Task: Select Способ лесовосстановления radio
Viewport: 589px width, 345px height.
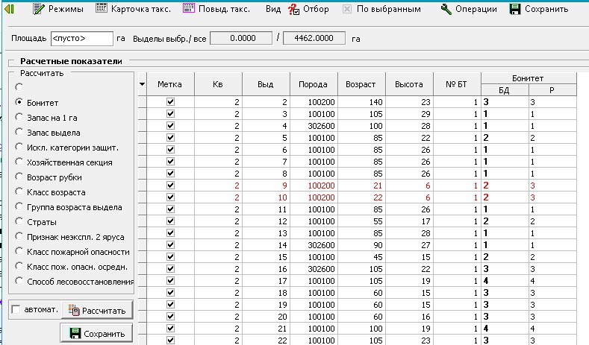Action: (x=19, y=281)
